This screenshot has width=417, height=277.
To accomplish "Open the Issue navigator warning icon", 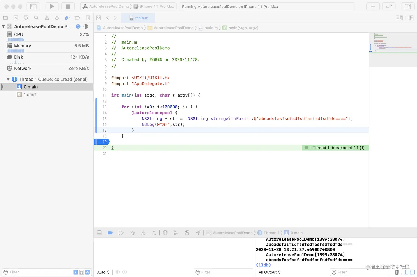I will tap(47, 18).
